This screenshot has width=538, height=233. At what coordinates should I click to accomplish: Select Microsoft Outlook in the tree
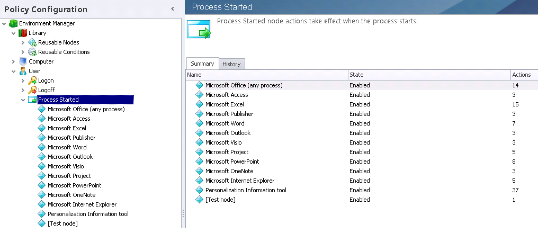(x=70, y=157)
